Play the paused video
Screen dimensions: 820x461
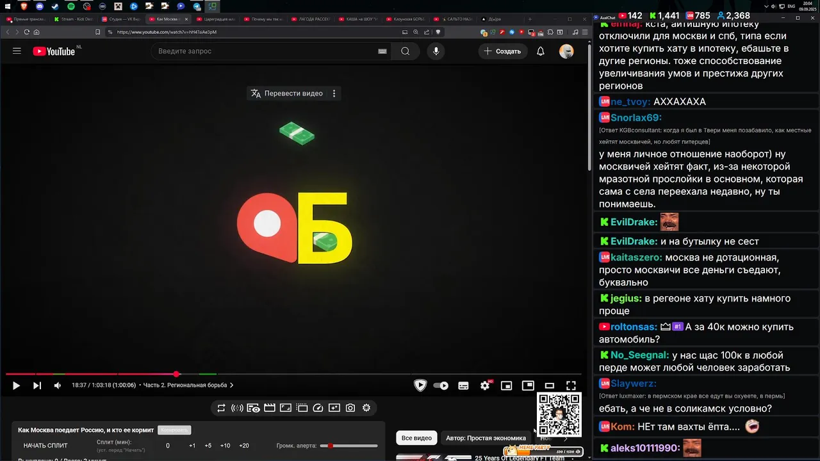[16, 385]
